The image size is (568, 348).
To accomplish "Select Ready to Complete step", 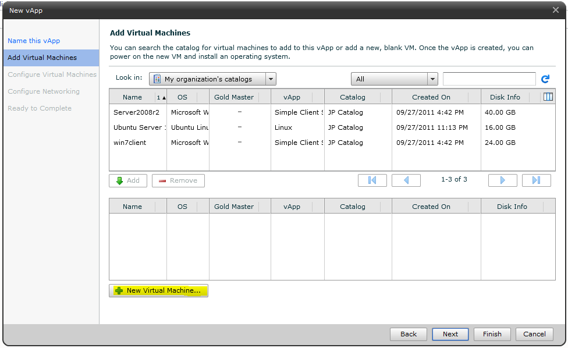I will (x=40, y=108).
